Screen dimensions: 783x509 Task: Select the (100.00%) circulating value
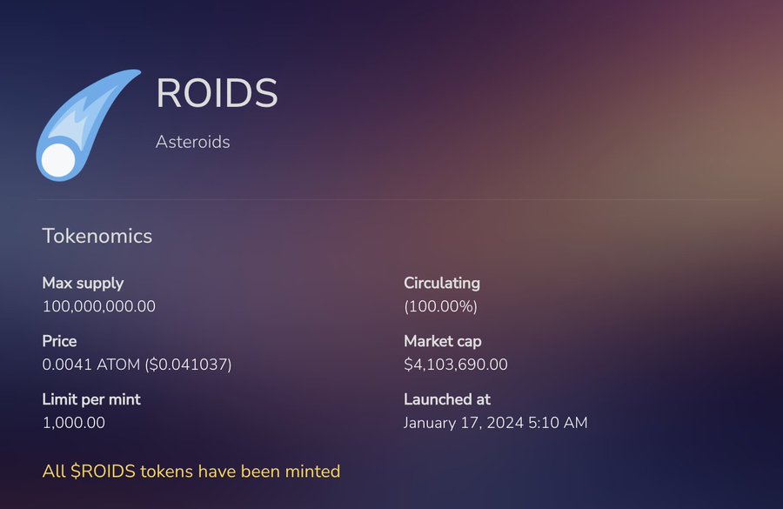(440, 306)
